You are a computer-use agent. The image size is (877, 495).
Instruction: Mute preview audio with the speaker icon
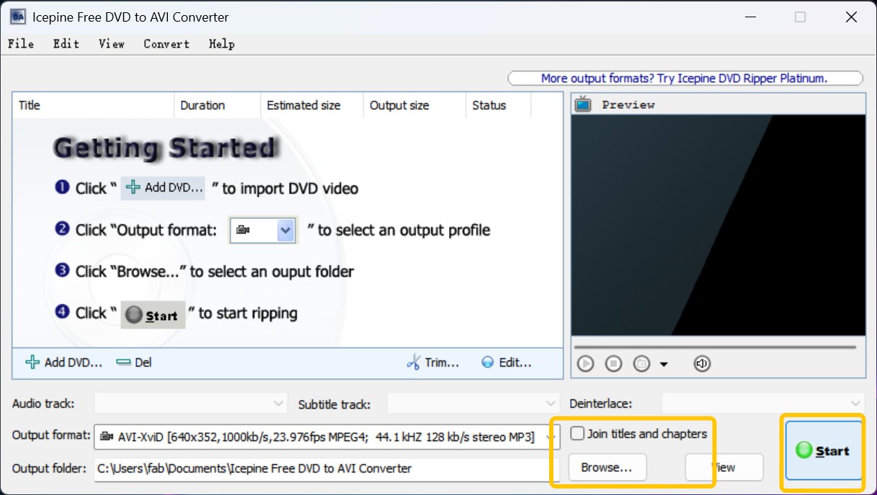pos(701,364)
